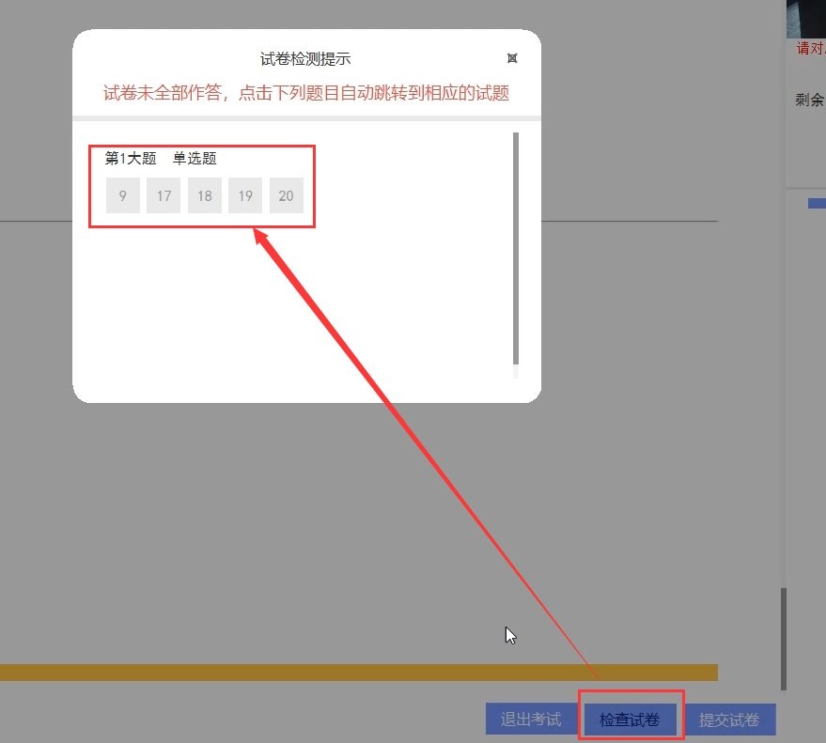Select the 第1大题 section heading
This screenshot has height=743, width=826.
(x=131, y=158)
